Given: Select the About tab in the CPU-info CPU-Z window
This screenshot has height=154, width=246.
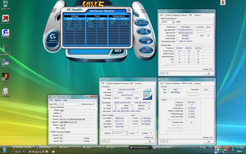Looking at the screenshot, I should pos(138,83).
